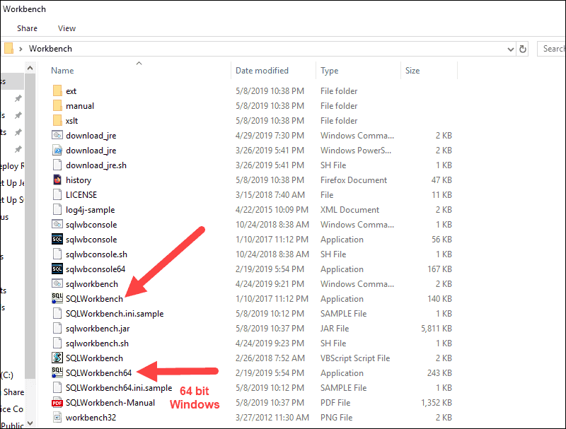Screen dimensions: 566x429
Task: Click the SQLWorkbench application icon (140 KB)
Action: pos(57,298)
